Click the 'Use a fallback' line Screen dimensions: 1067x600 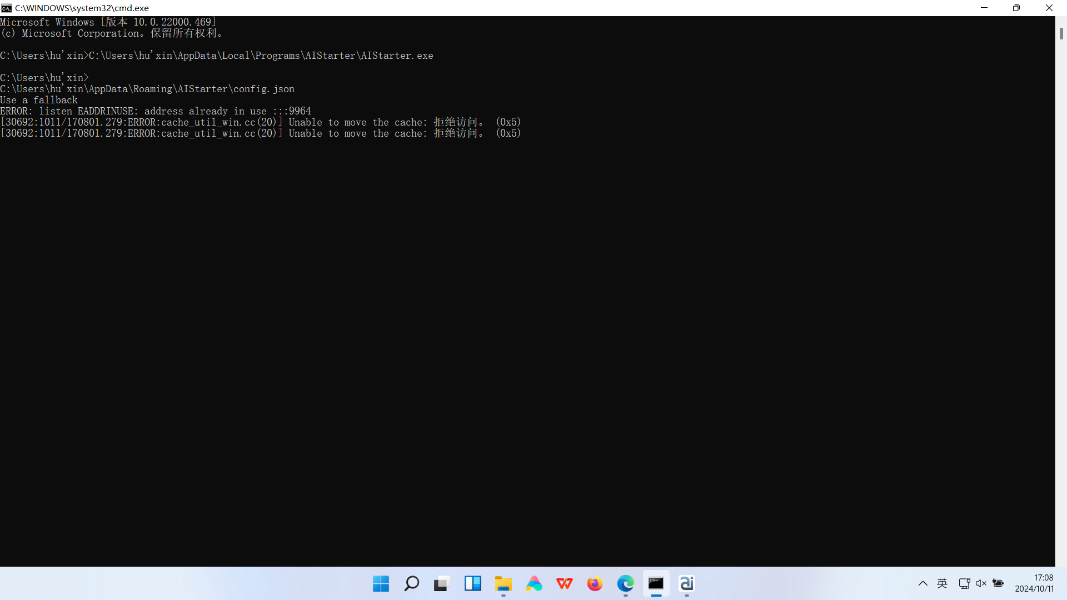39,100
